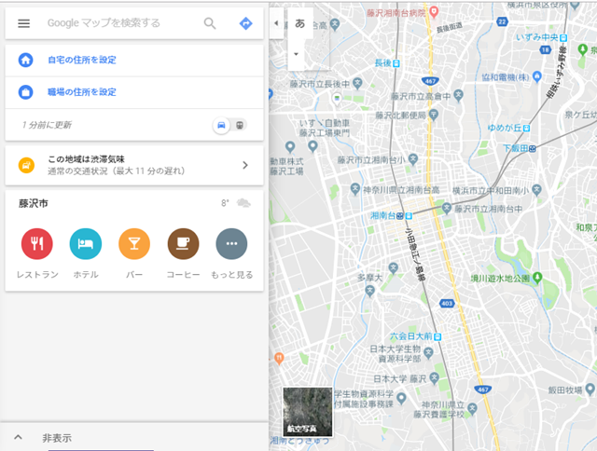Click 飯田牧場 place pin

590,389
